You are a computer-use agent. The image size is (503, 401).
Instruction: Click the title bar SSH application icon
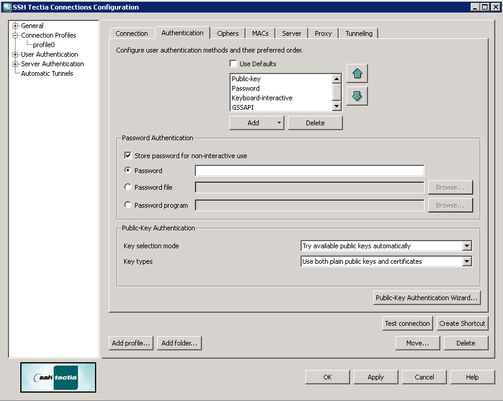coord(6,7)
